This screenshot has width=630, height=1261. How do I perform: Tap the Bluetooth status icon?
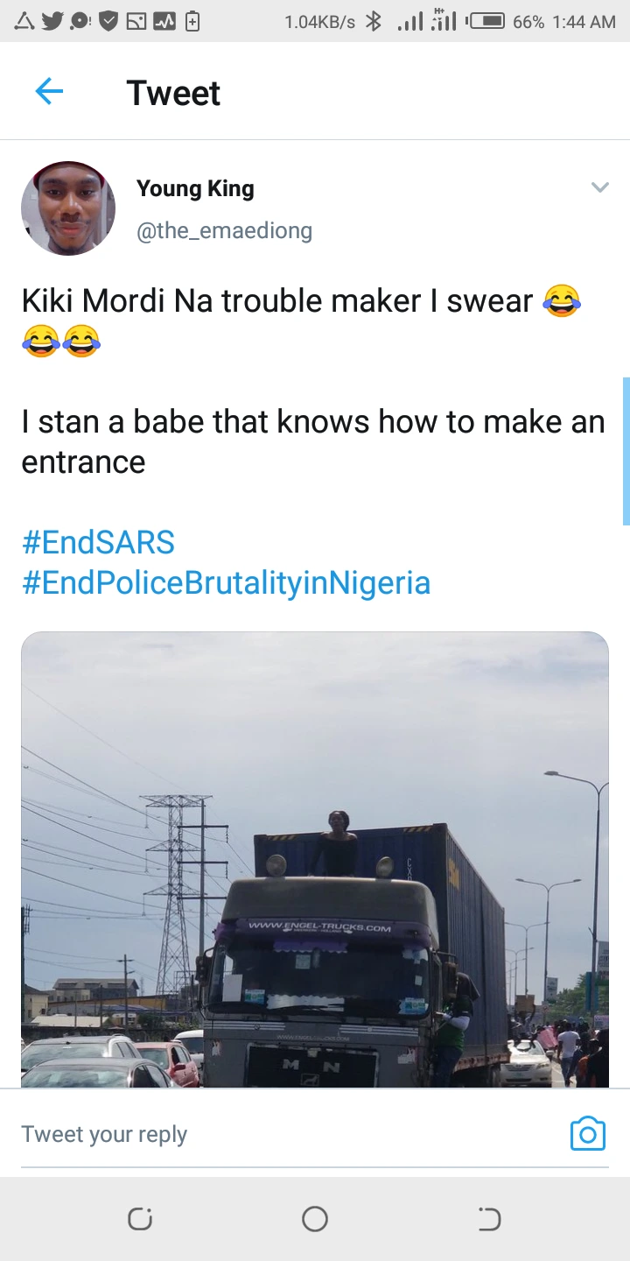(374, 21)
